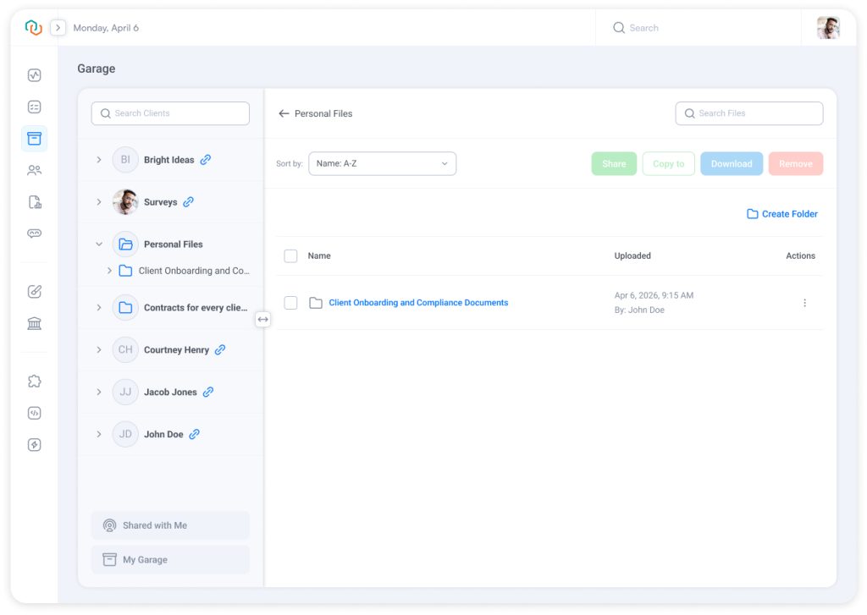Click the Download button
867x615 pixels.
click(732, 163)
